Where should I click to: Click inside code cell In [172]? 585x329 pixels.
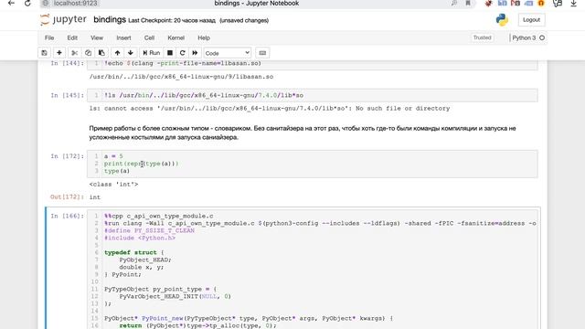(313, 164)
